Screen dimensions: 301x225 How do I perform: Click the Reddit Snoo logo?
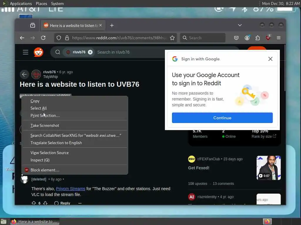point(39,52)
